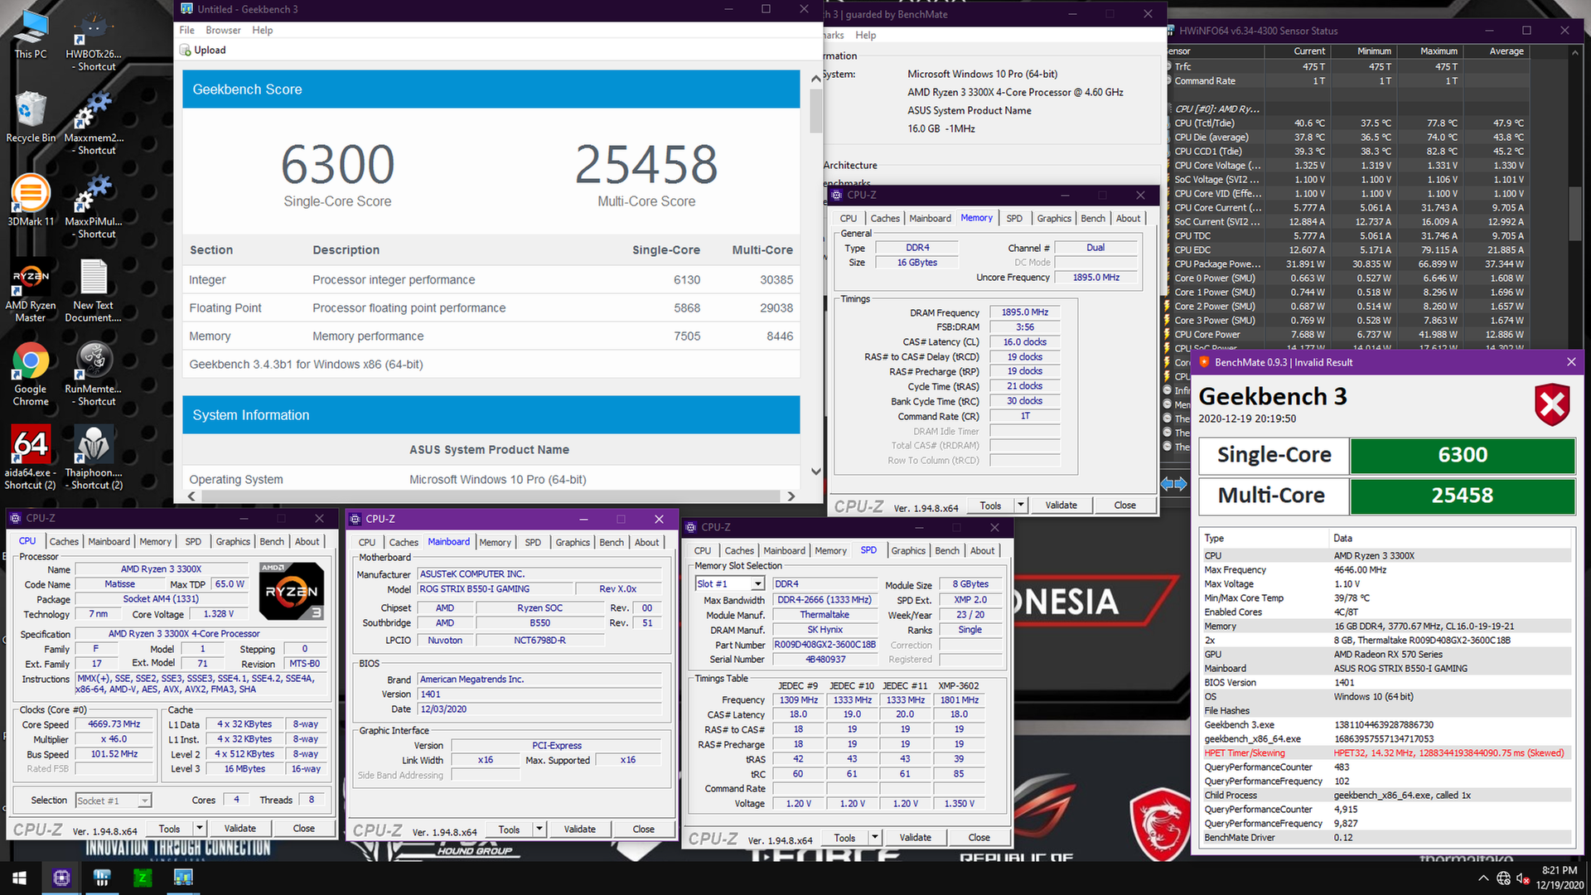1591x895 pixels.
Task: Open This PC desktop icon
Action: point(31,33)
